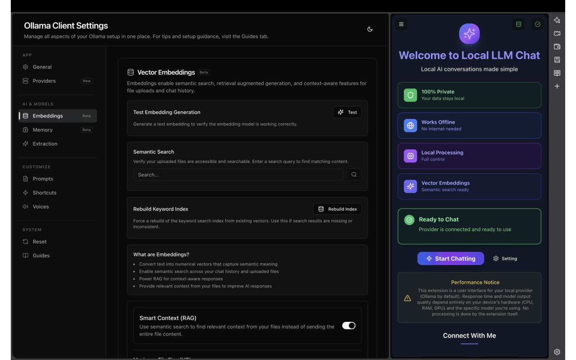This screenshot has height=360, width=576.
Task: Open the Prompts customization section
Action: [58, 179]
